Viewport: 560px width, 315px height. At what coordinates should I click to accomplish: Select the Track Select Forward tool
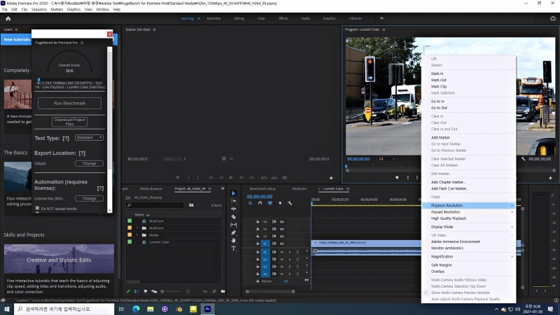tap(234, 201)
